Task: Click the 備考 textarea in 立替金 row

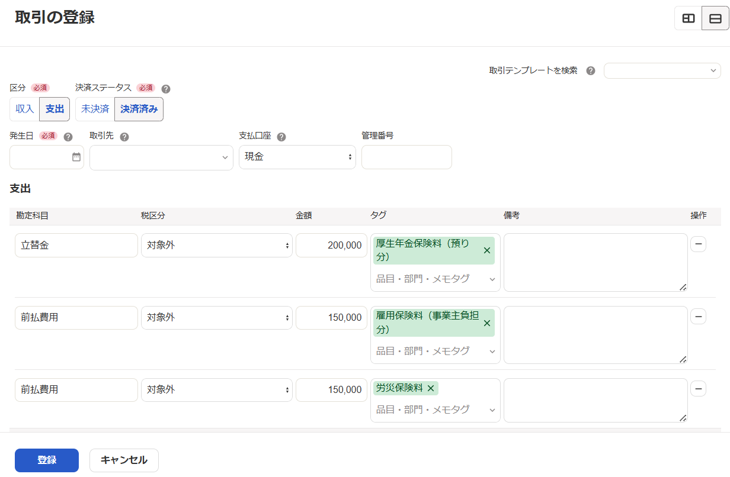Action: coord(595,262)
